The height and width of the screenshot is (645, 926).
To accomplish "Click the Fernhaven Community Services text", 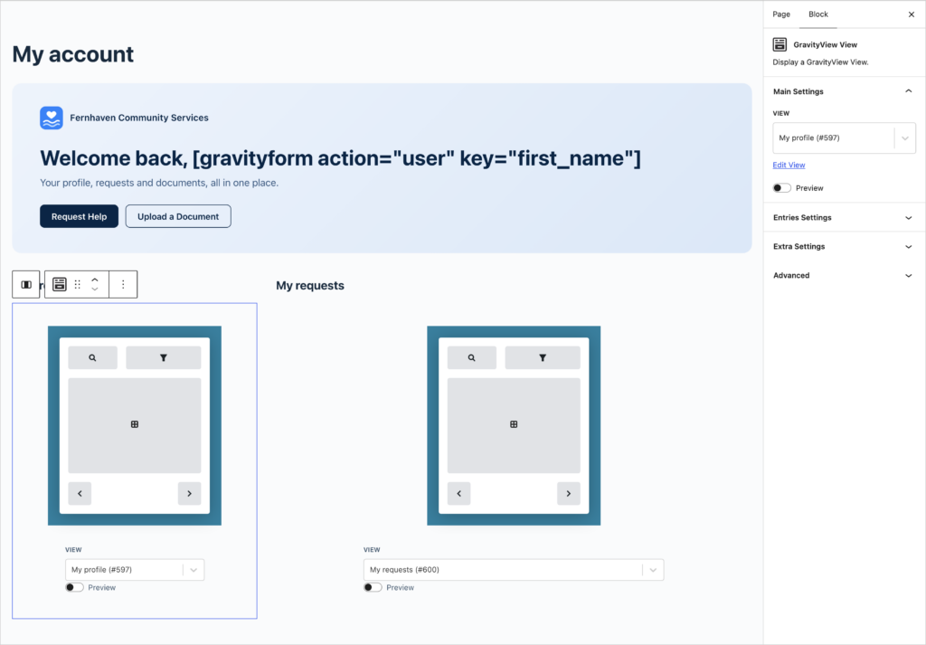I will (x=139, y=118).
